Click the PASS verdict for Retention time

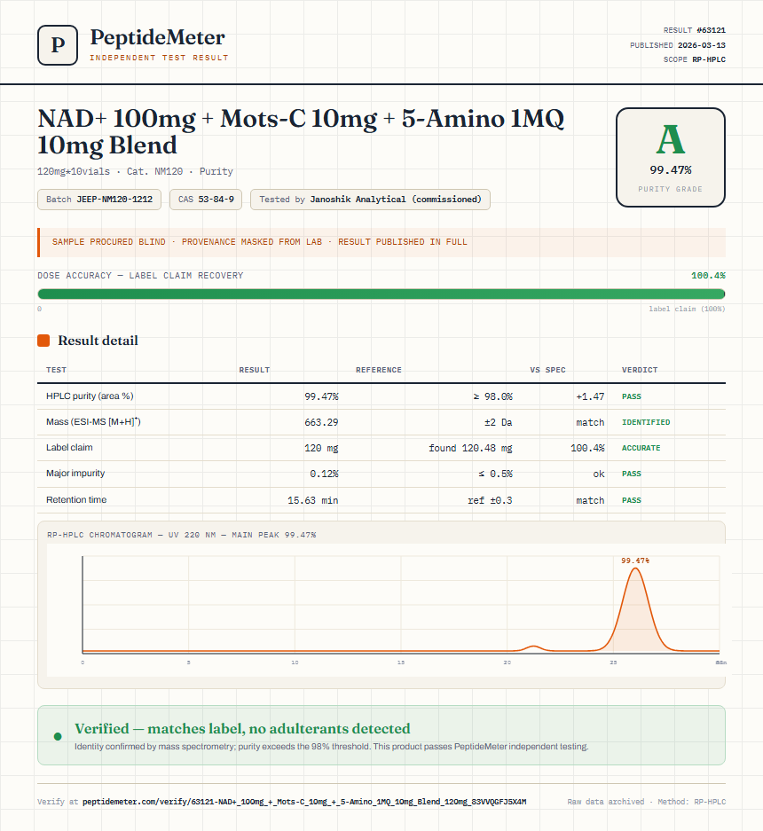[x=632, y=500]
